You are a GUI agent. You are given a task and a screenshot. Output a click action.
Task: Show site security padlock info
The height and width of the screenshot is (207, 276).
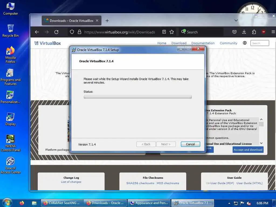click(x=80, y=32)
